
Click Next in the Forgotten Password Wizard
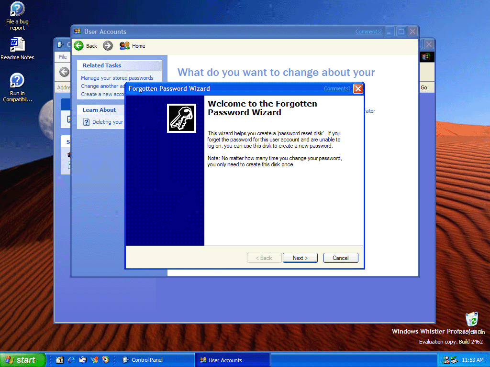300,258
